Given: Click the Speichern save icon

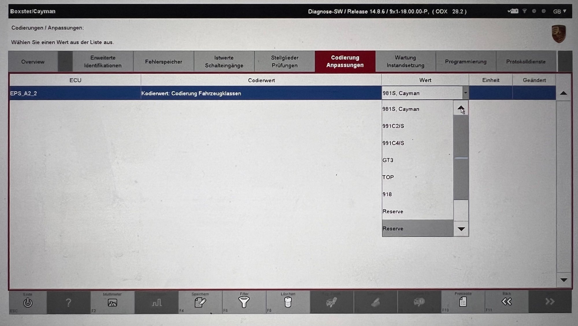Looking at the screenshot, I should coord(200,302).
